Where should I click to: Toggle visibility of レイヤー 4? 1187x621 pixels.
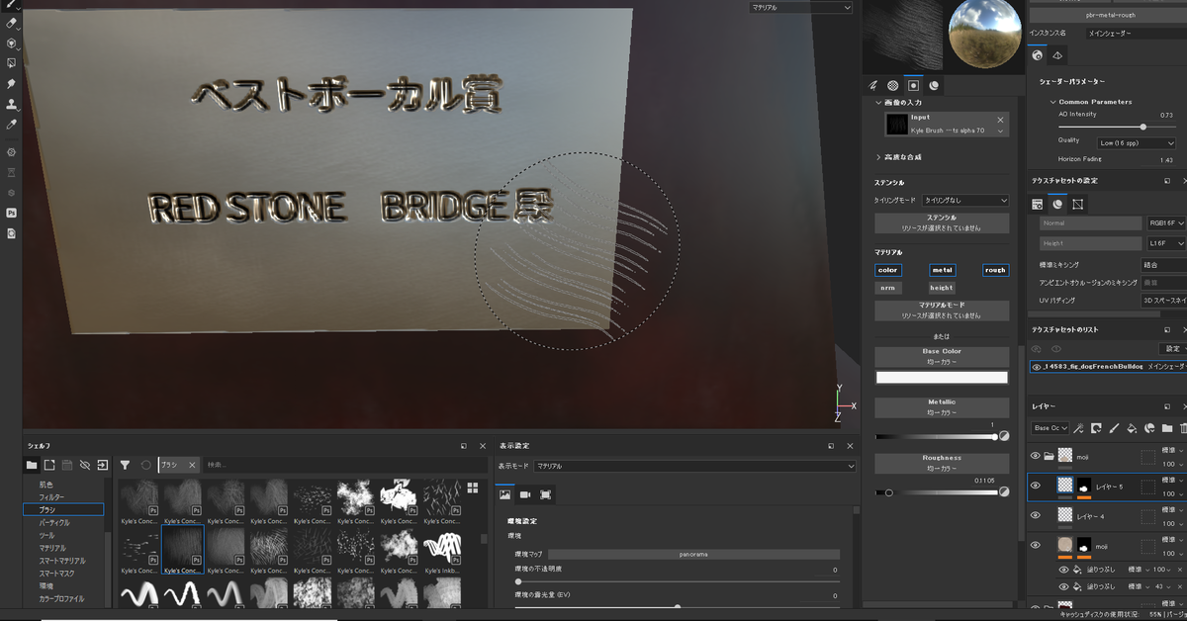(x=1036, y=515)
